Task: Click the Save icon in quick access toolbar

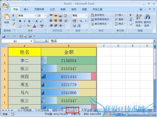Action: click(4, 36)
